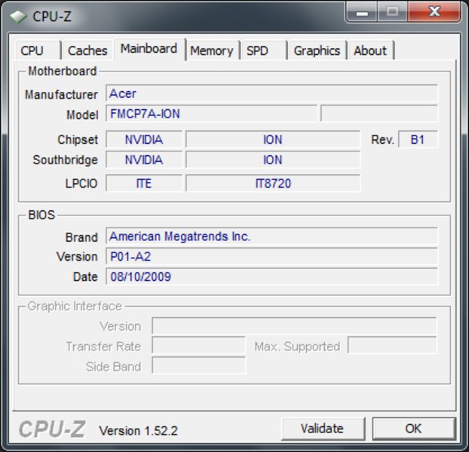The image size is (469, 452).
Task: Click the BIOS Brand label
Action: [x=81, y=237]
